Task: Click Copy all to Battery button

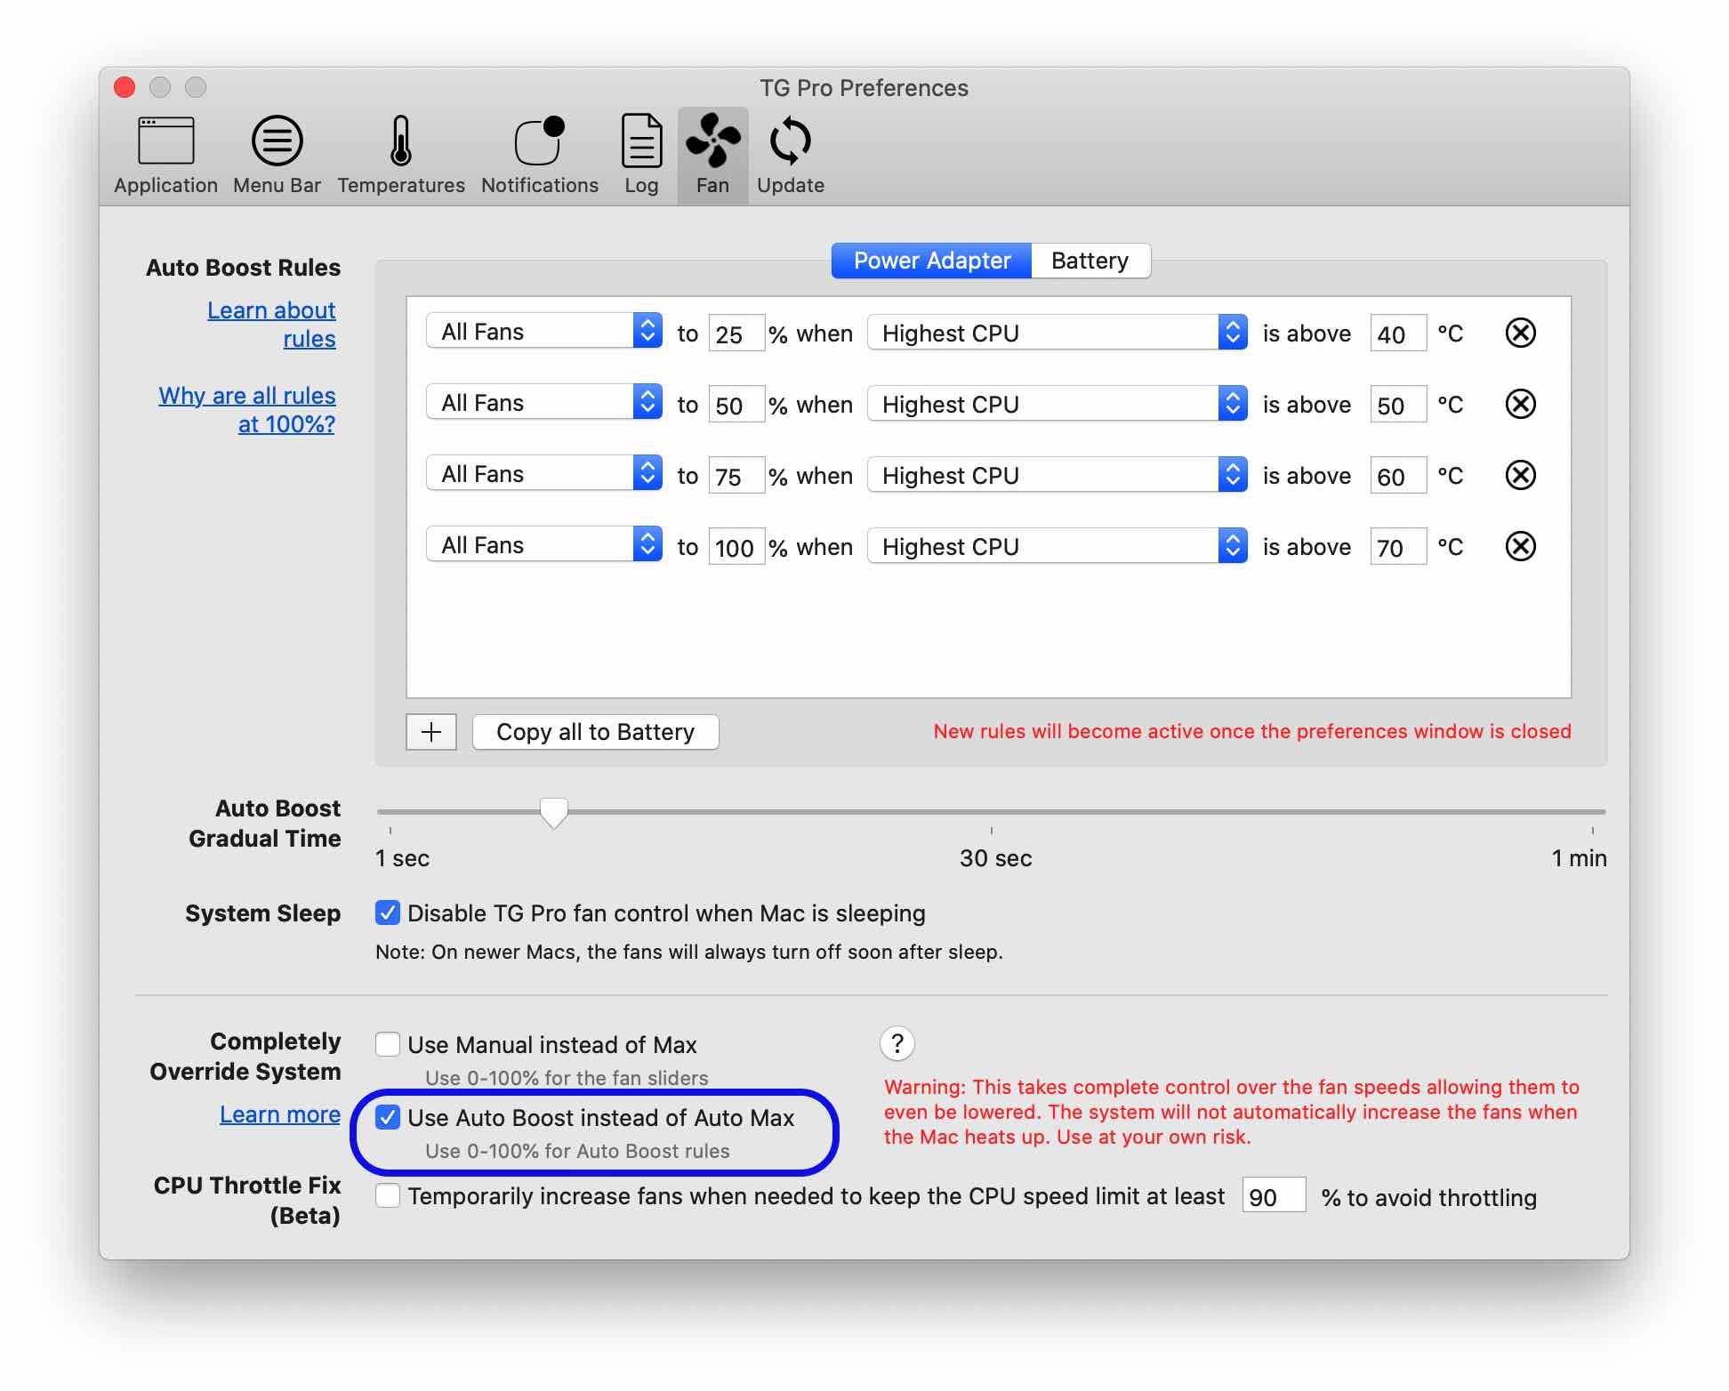Action: 595,732
